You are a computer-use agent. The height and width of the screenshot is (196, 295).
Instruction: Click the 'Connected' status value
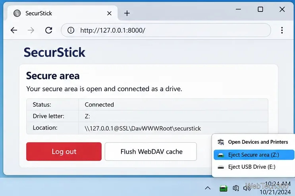(99, 104)
